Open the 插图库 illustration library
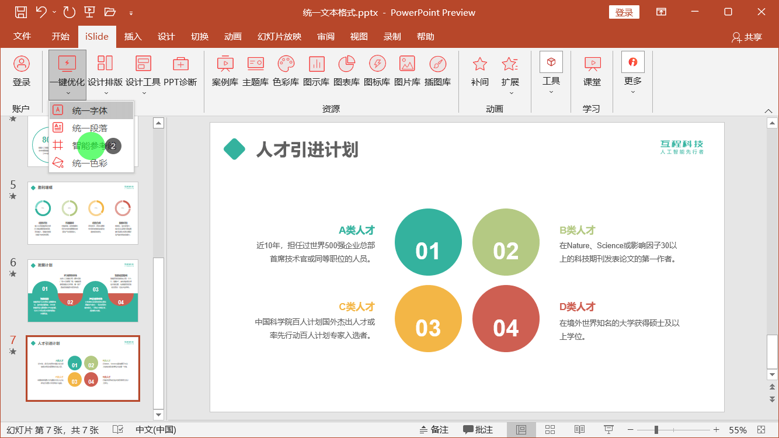Screen dimensions: 779x438 437,70
